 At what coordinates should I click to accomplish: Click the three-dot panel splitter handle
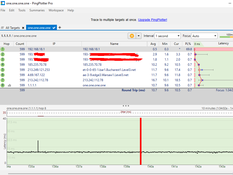[126, 106]
